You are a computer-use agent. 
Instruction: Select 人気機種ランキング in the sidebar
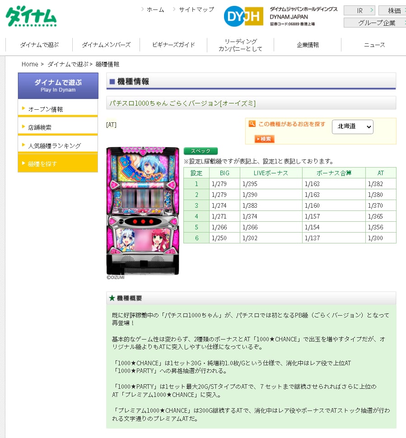(58, 145)
